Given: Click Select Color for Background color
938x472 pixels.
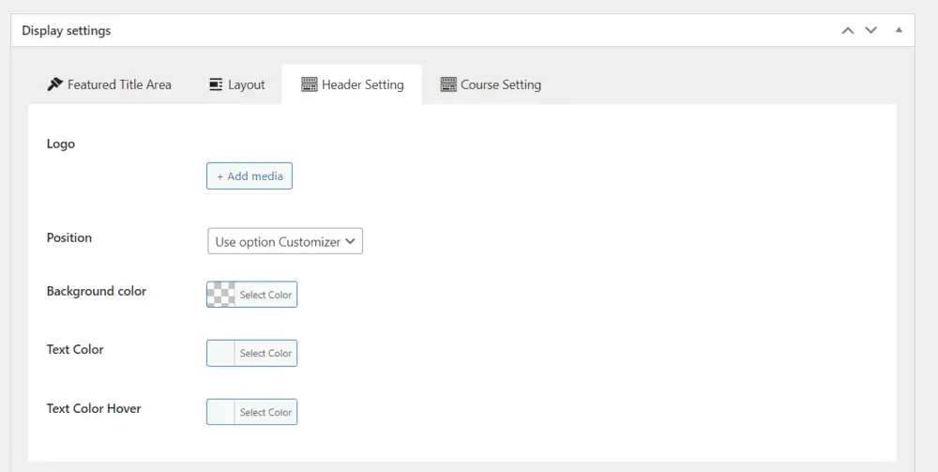Looking at the screenshot, I should [265, 295].
